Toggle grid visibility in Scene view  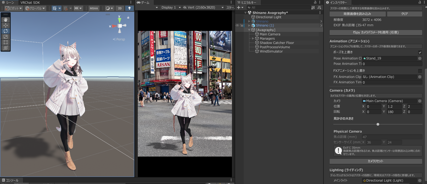click(x=55, y=8)
